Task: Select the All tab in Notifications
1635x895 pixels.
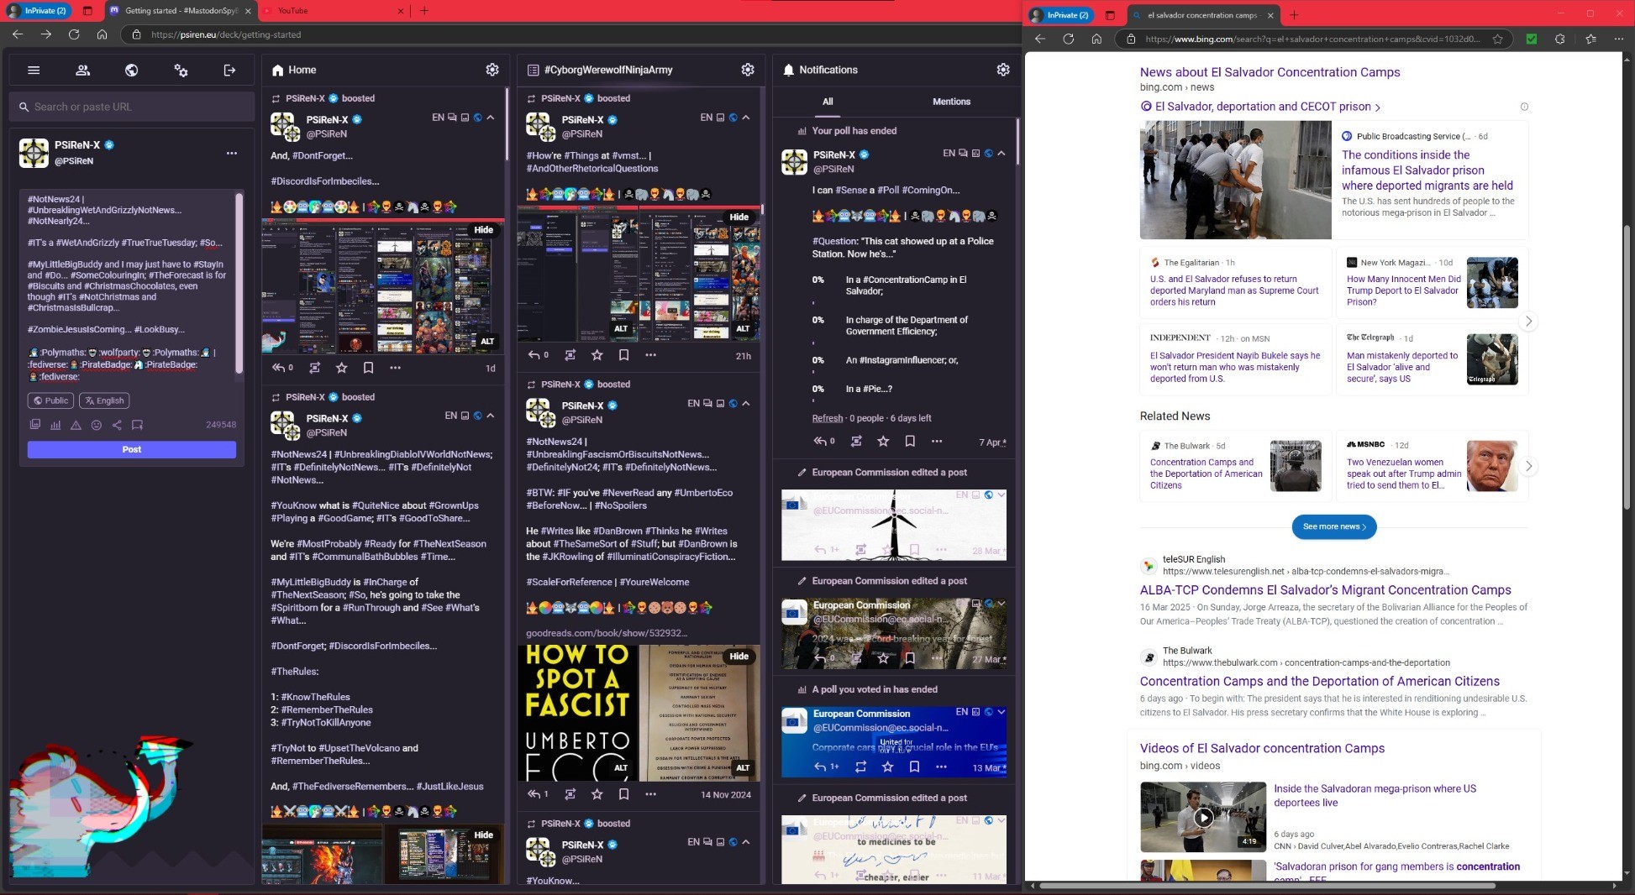Action: click(828, 102)
